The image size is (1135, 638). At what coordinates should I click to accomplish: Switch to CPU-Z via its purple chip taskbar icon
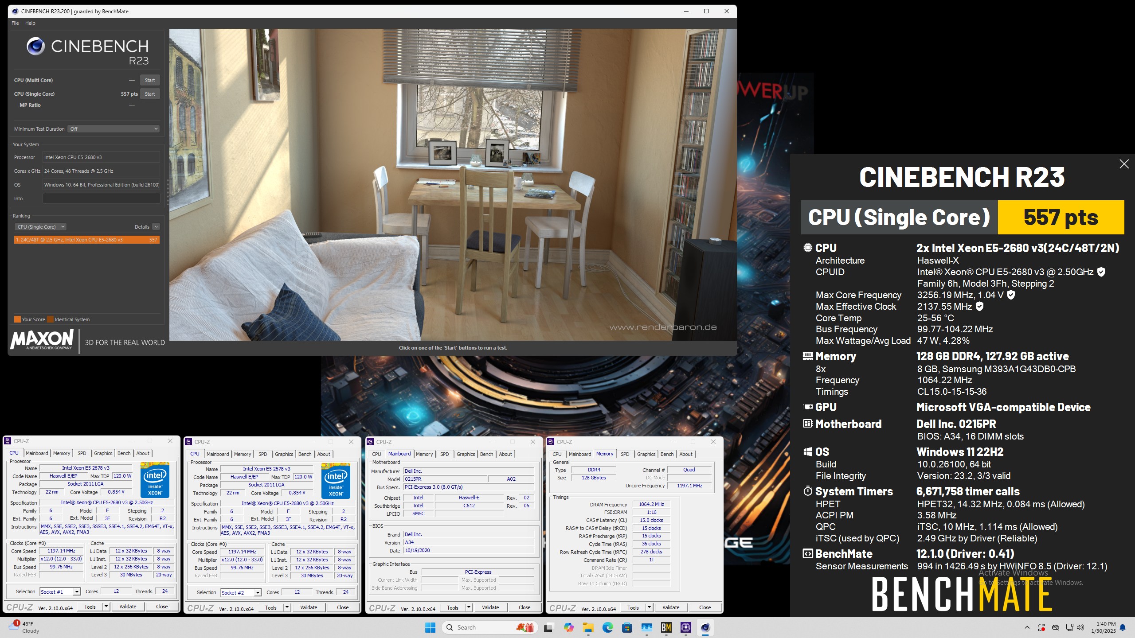point(685,627)
